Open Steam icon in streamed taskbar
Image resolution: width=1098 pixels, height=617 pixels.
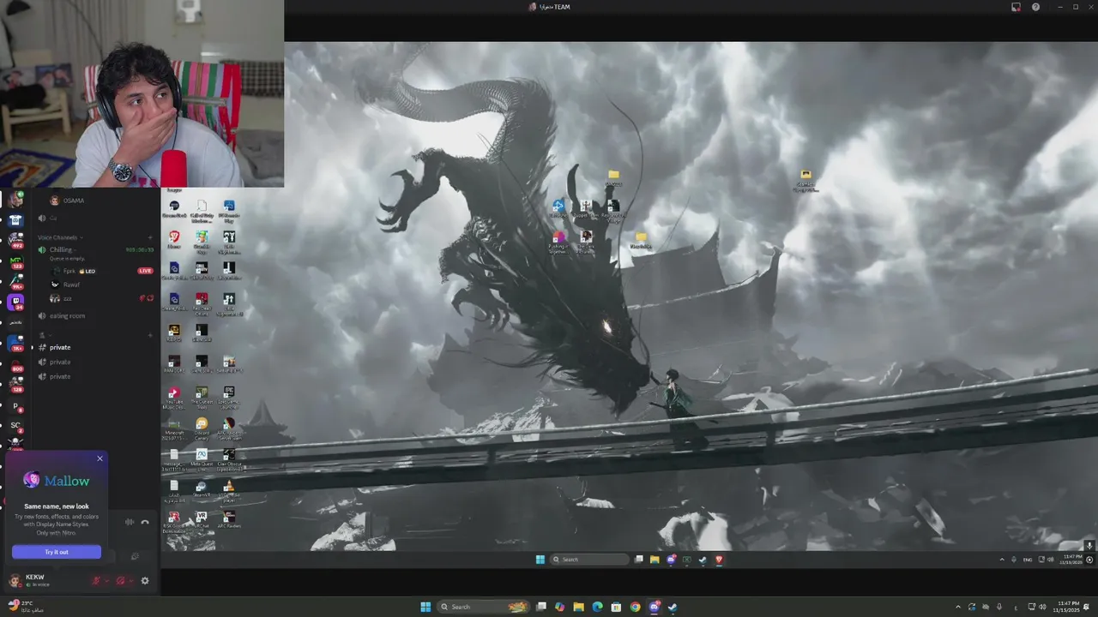click(703, 560)
